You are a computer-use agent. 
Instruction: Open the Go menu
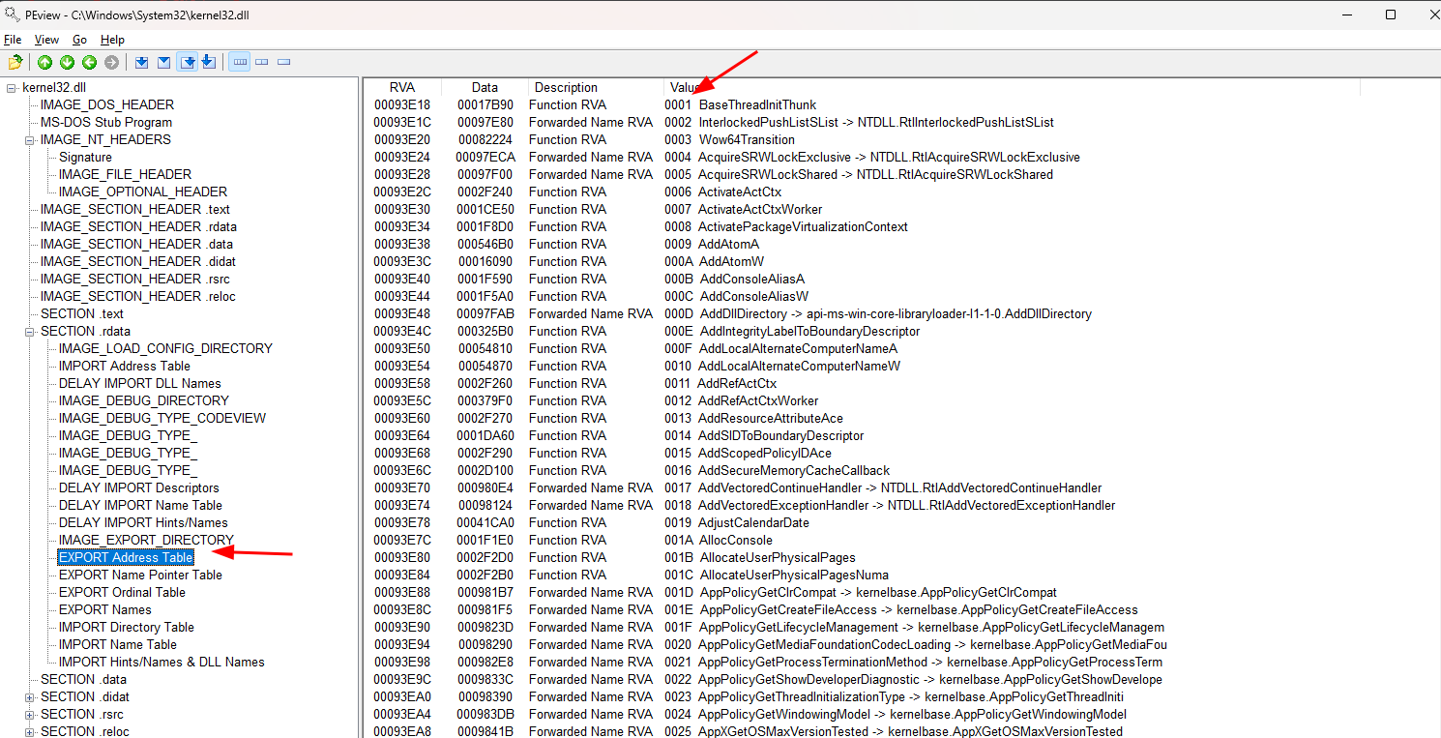point(79,40)
